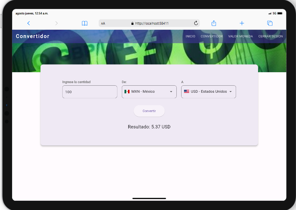
Task: Click the United States flag icon
Action: pos(187,92)
